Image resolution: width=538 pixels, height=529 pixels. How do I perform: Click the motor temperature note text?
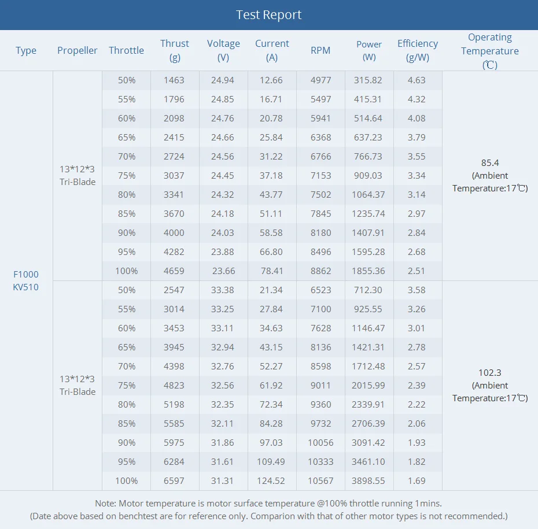[268, 504]
